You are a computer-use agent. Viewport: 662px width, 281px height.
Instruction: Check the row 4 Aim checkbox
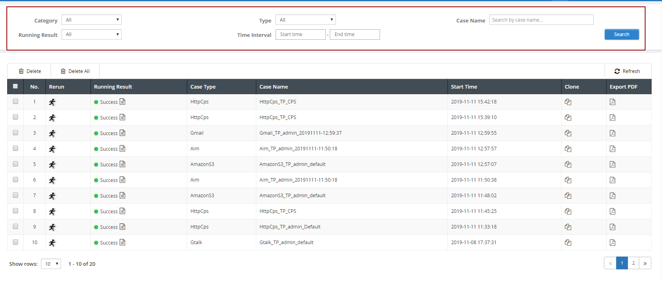pos(15,148)
